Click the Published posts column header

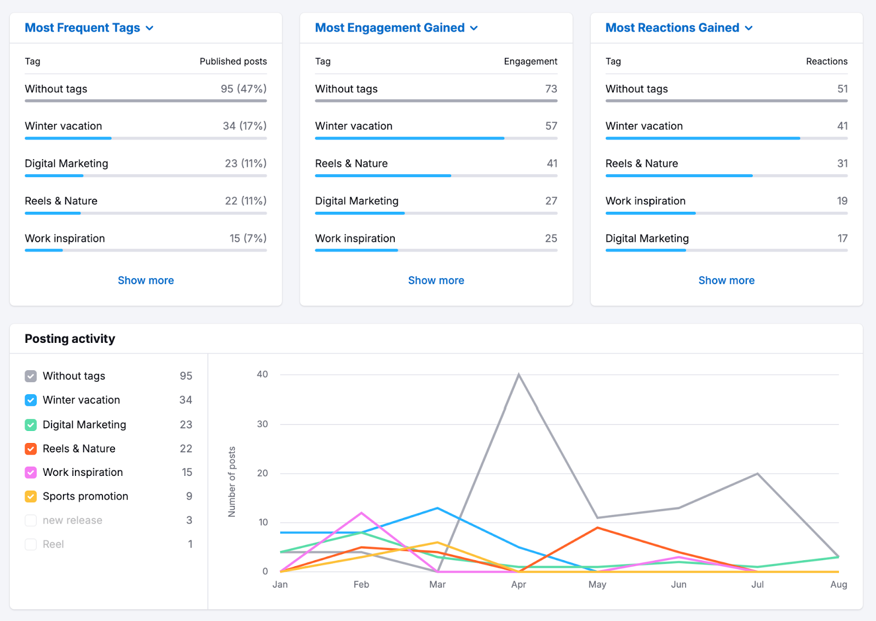point(233,61)
